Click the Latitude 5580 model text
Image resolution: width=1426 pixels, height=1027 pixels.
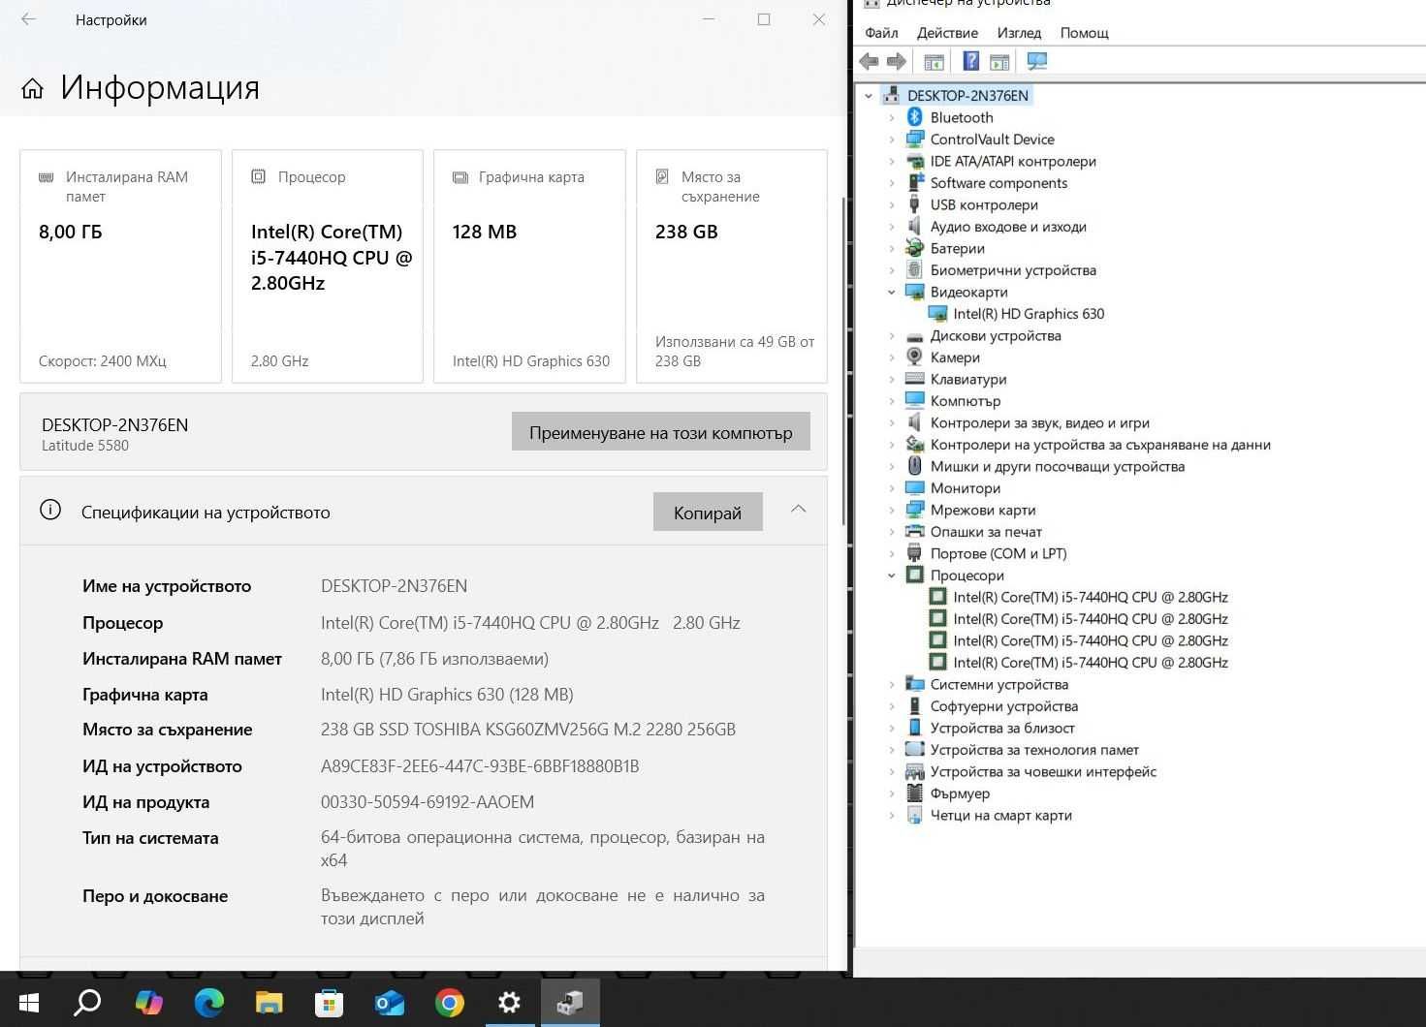click(85, 446)
